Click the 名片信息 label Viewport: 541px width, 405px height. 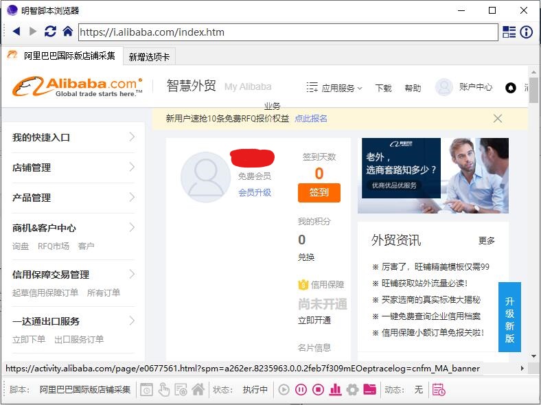coord(314,348)
